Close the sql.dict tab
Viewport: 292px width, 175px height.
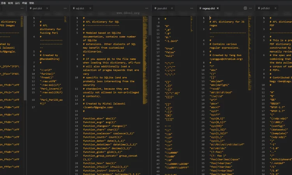(90, 9)
